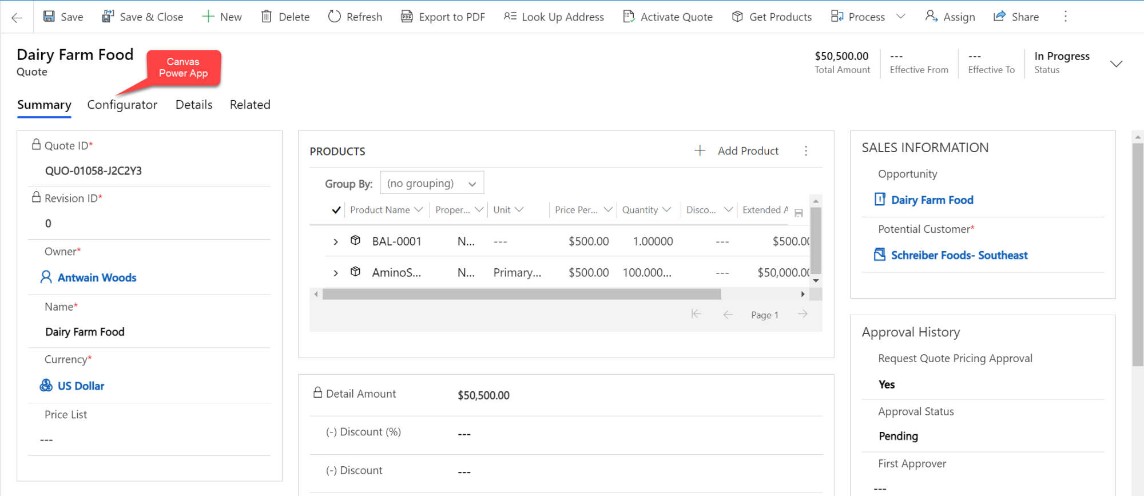Click the Look Up Address icon
Viewport: 1144px width, 496px height.
click(x=510, y=17)
